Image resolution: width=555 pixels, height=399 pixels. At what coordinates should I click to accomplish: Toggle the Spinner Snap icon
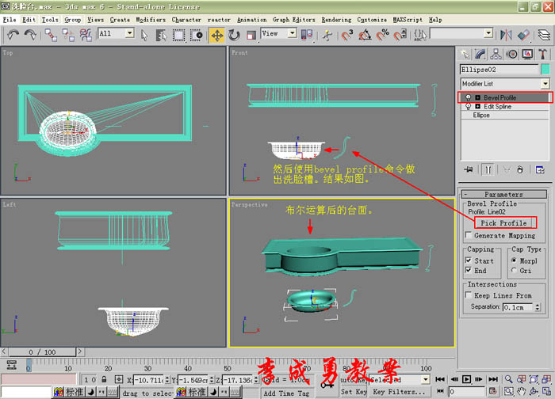coord(400,35)
